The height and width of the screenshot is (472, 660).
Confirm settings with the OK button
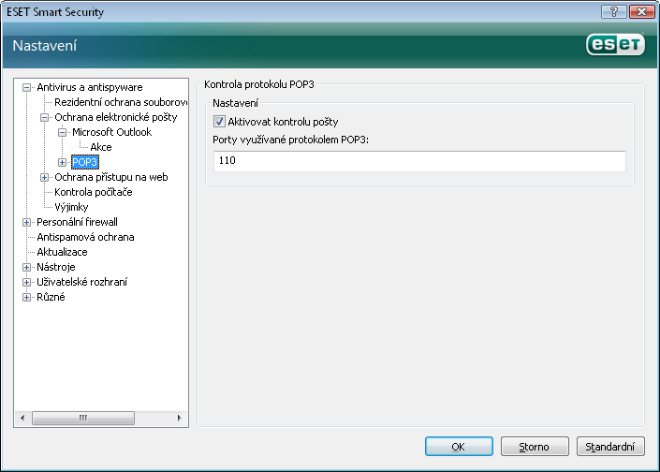[x=459, y=447]
